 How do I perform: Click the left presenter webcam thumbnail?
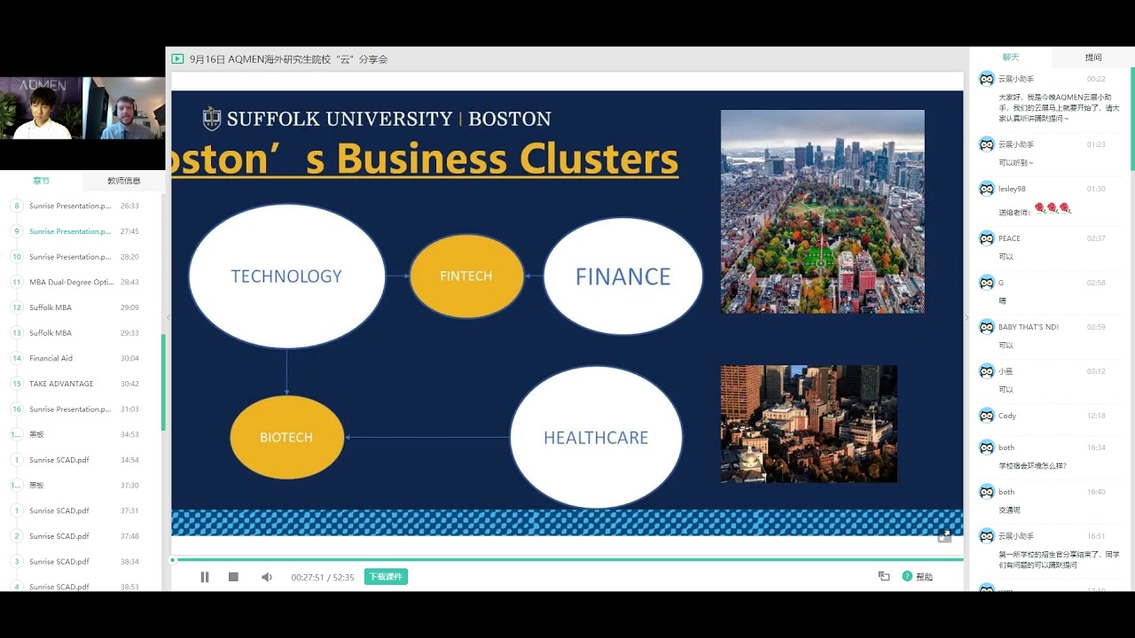pos(41,108)
